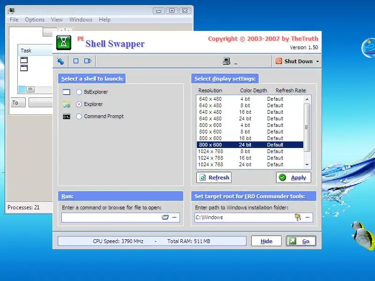Open File menu in background window
The height and width of the screenshot is (281, 375).
(x=14, y=20)
